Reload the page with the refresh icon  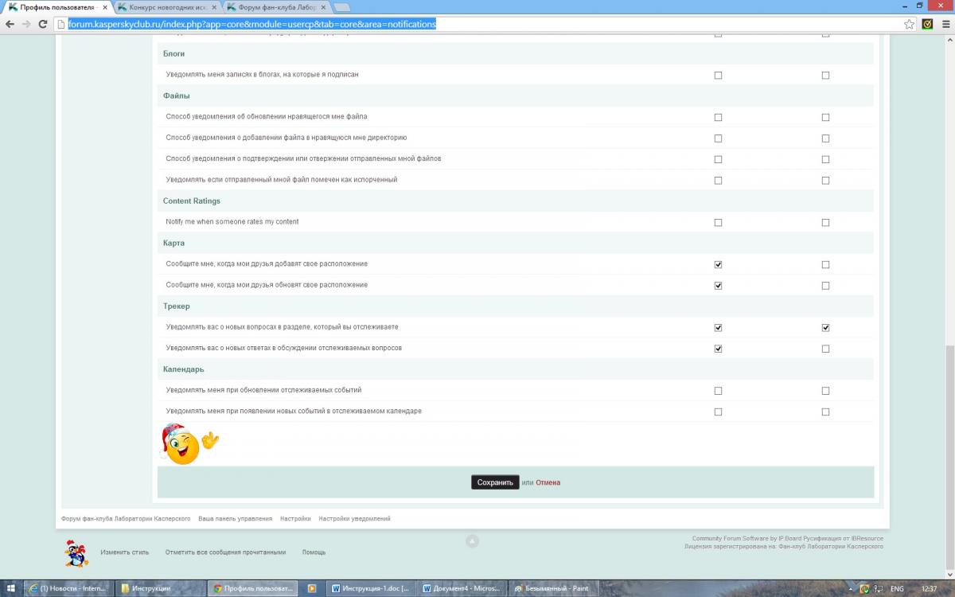[43, 25]
